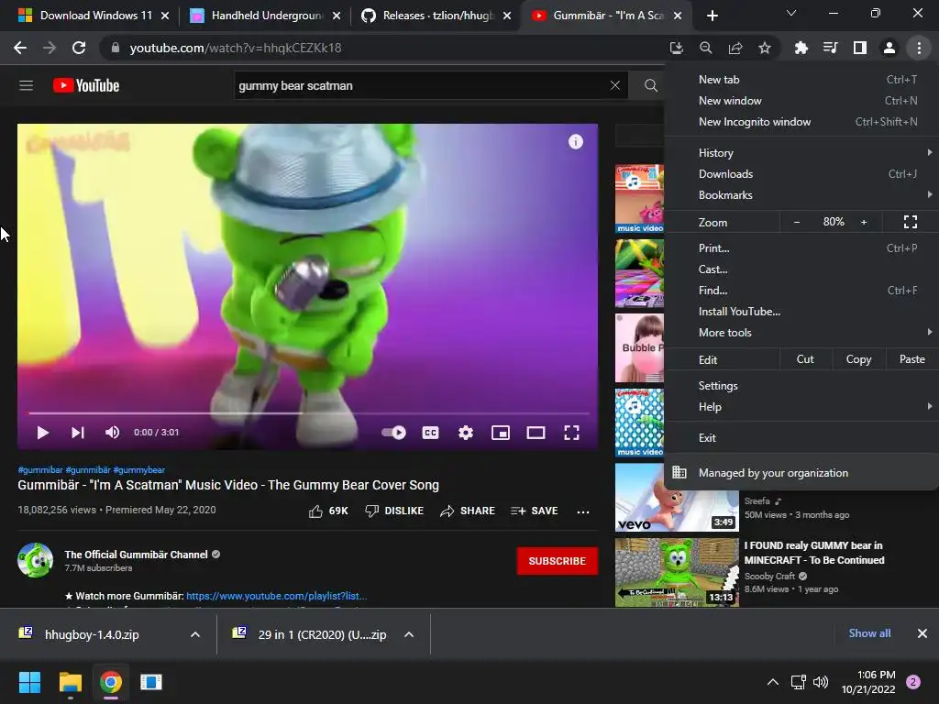Open 29 in 1 zip download options chevron
Viewport: 939px width, 704px height.
point(409,634)
